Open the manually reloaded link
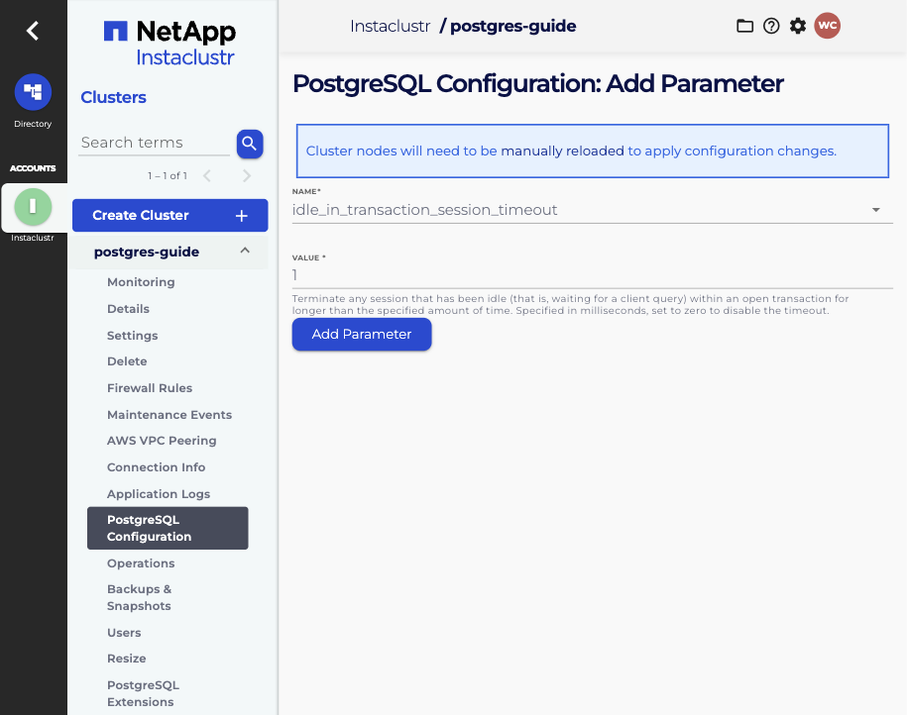 [x=562, y=152]
